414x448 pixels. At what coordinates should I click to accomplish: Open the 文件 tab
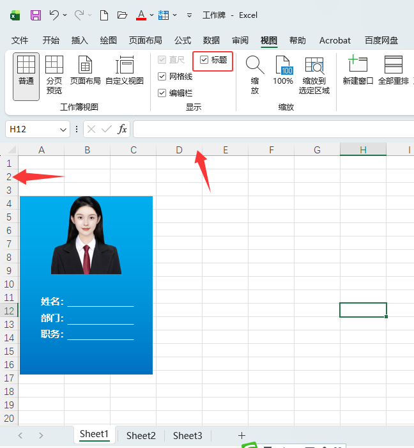coord(20,40)
